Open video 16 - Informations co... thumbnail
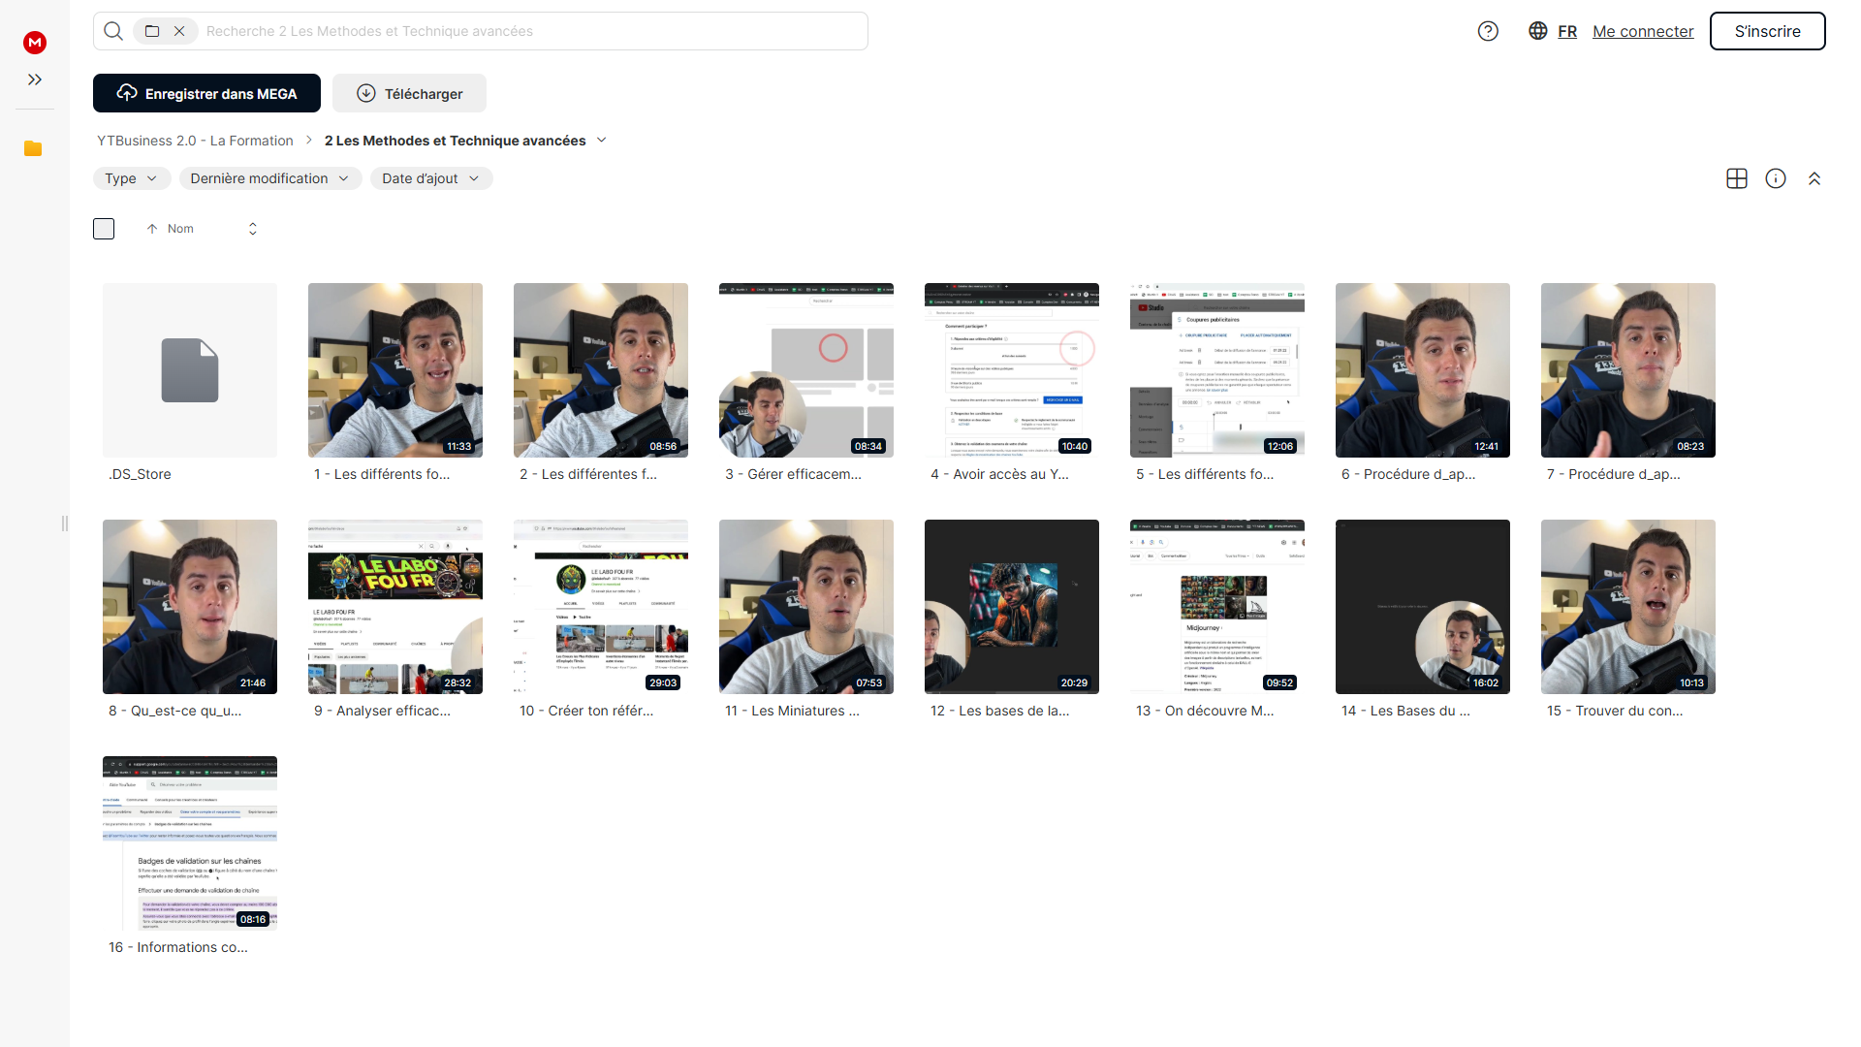This screenshot has width=1861, height=1047. pos(190,843)
